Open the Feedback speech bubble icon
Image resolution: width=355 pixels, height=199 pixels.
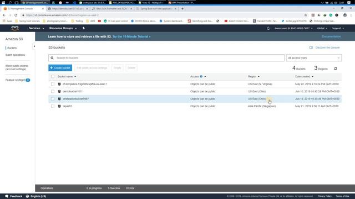(7, 196)
